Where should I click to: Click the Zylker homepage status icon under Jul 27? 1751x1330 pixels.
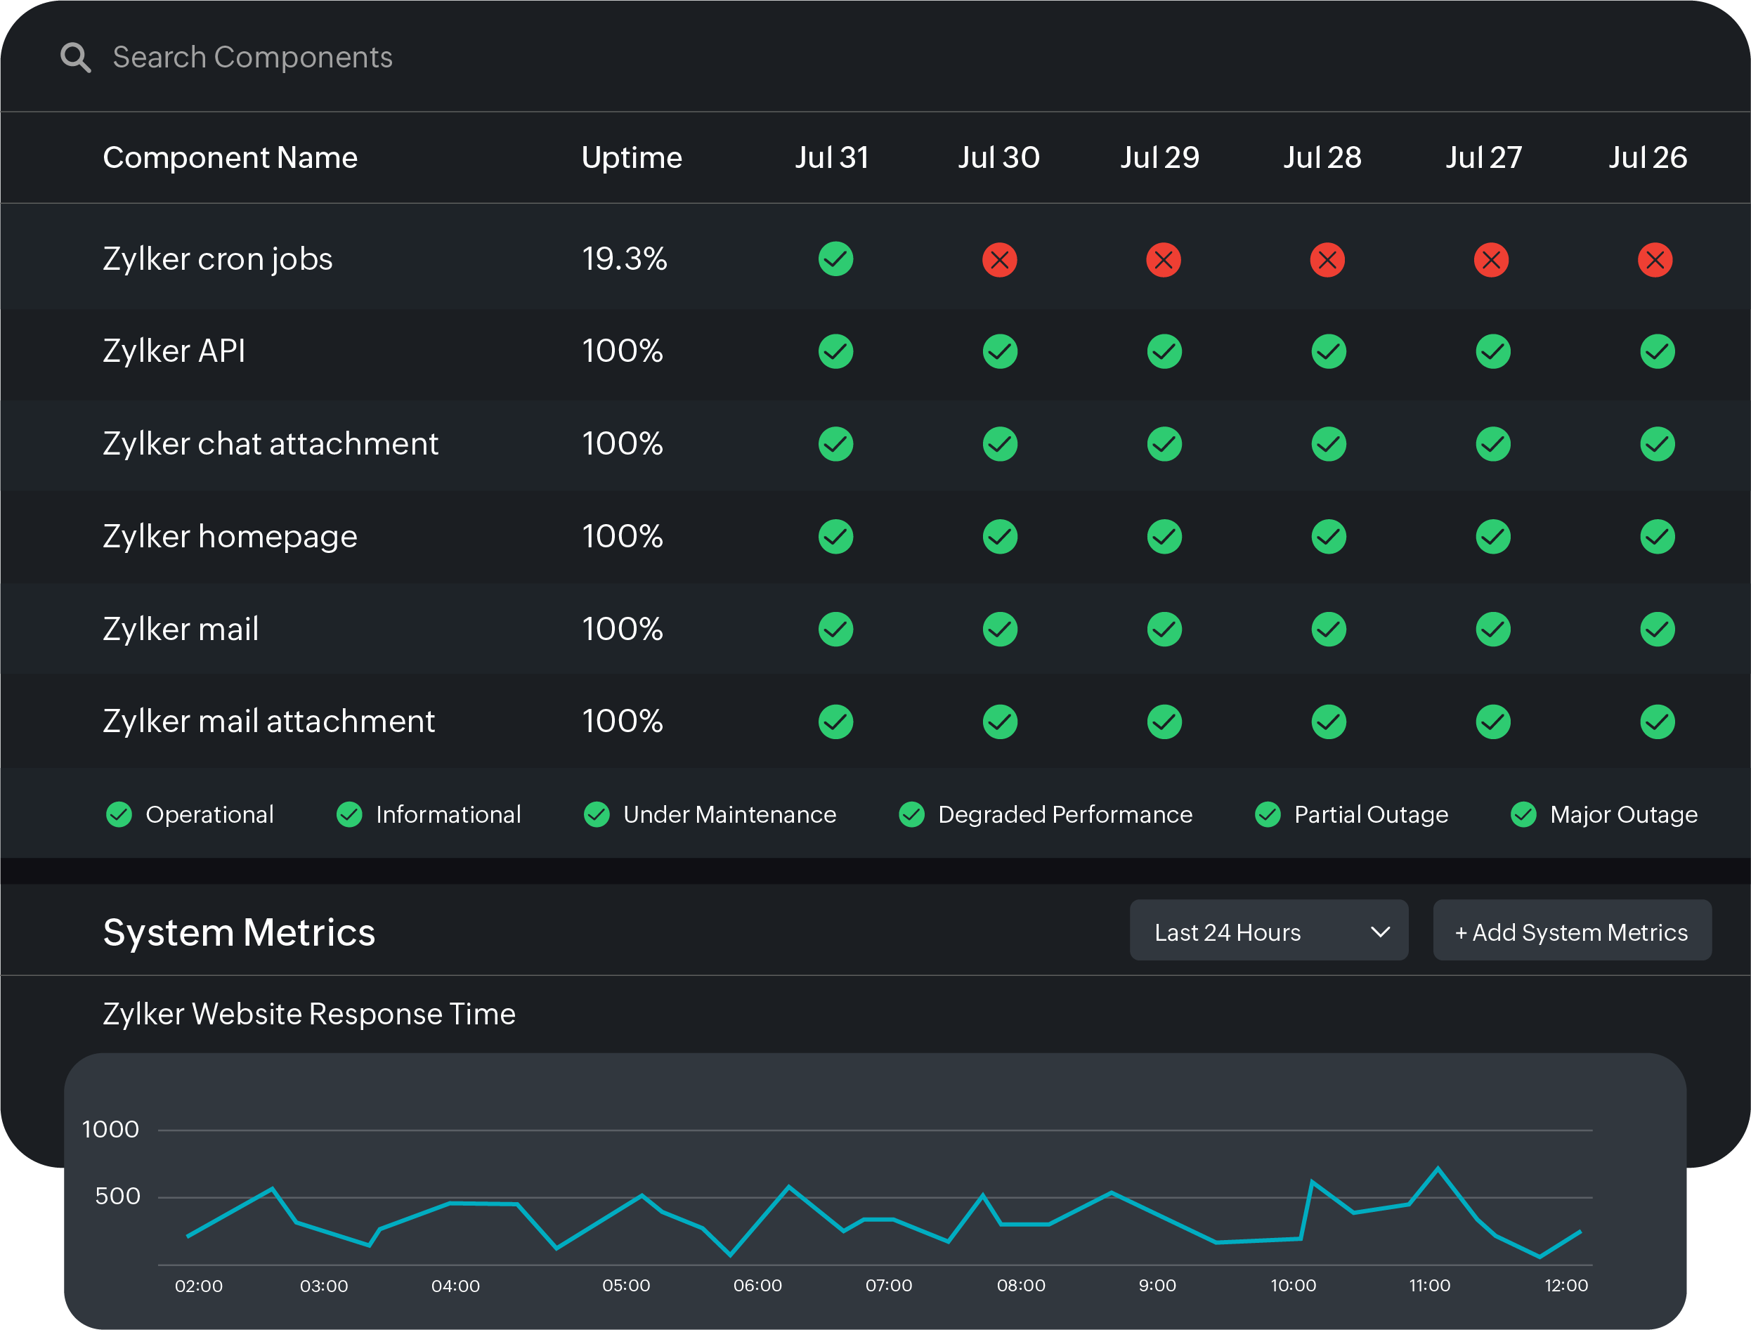(1492, 537)
